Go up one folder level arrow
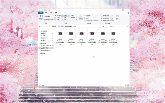The width and height of the screenshot is (165, 103). 47,26
